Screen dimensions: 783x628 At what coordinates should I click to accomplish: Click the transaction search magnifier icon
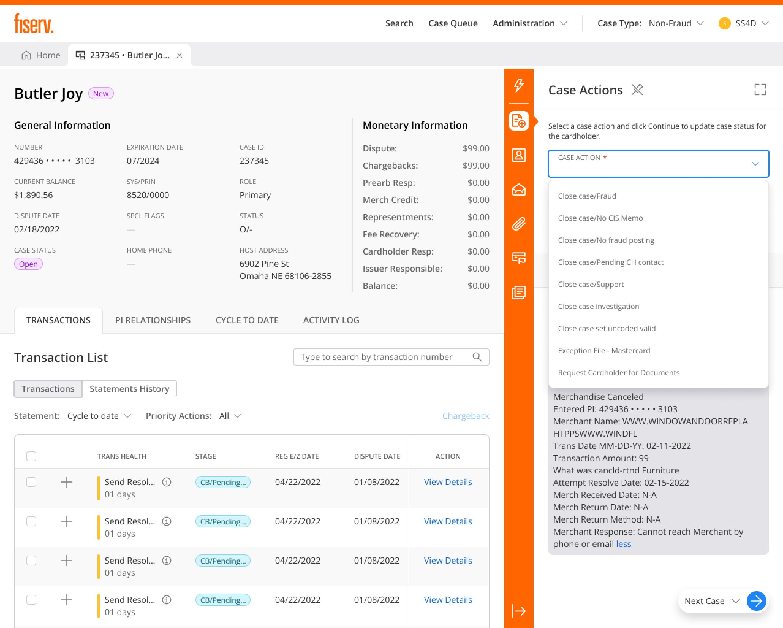[x=477, y=357]
